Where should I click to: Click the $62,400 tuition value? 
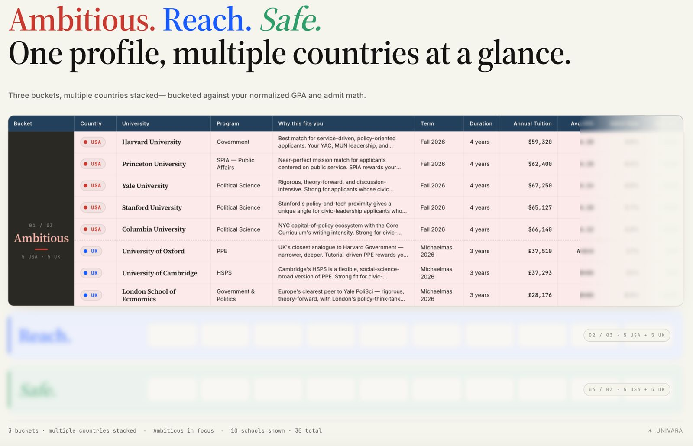(x=540, y=164)
